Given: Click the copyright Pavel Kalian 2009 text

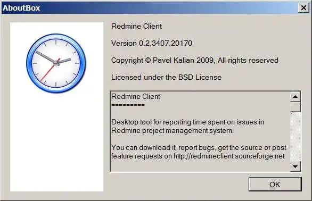Looking at the screenshot, I should (195, 60).
